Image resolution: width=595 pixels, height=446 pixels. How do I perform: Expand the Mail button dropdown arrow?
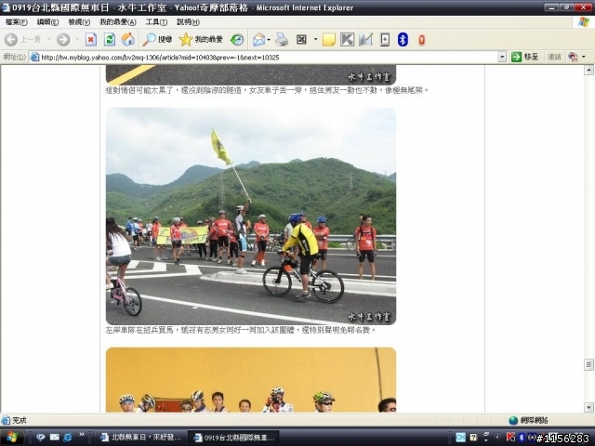(269, 39)
